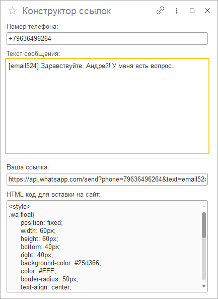The width and height of the screenshot is (218, 299).
Task: Click the Номер телефона input field
Action: click(x=107, y=39)
